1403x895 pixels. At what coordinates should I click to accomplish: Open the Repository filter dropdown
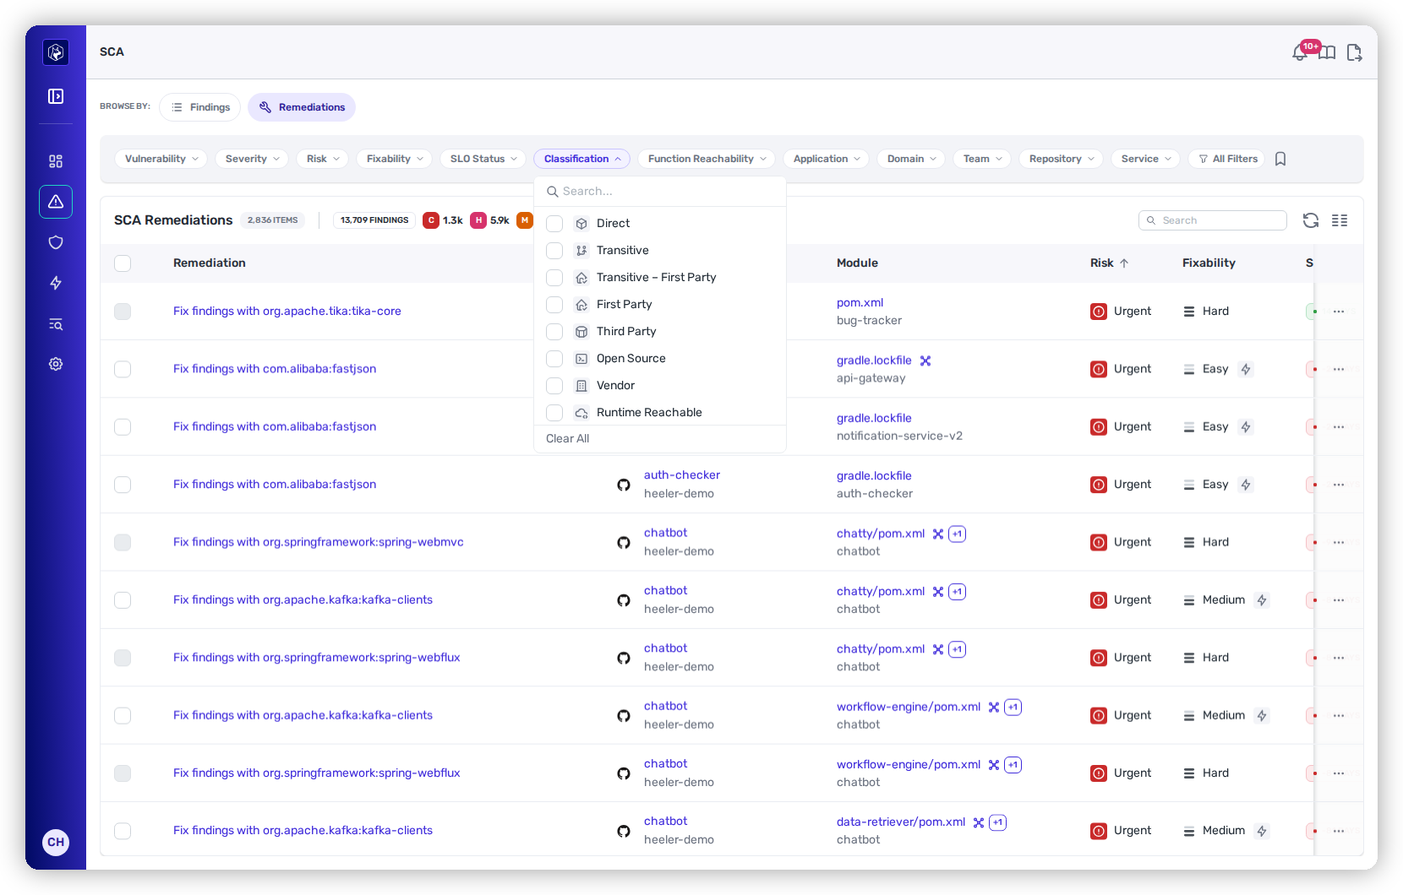coord(1061,159)
